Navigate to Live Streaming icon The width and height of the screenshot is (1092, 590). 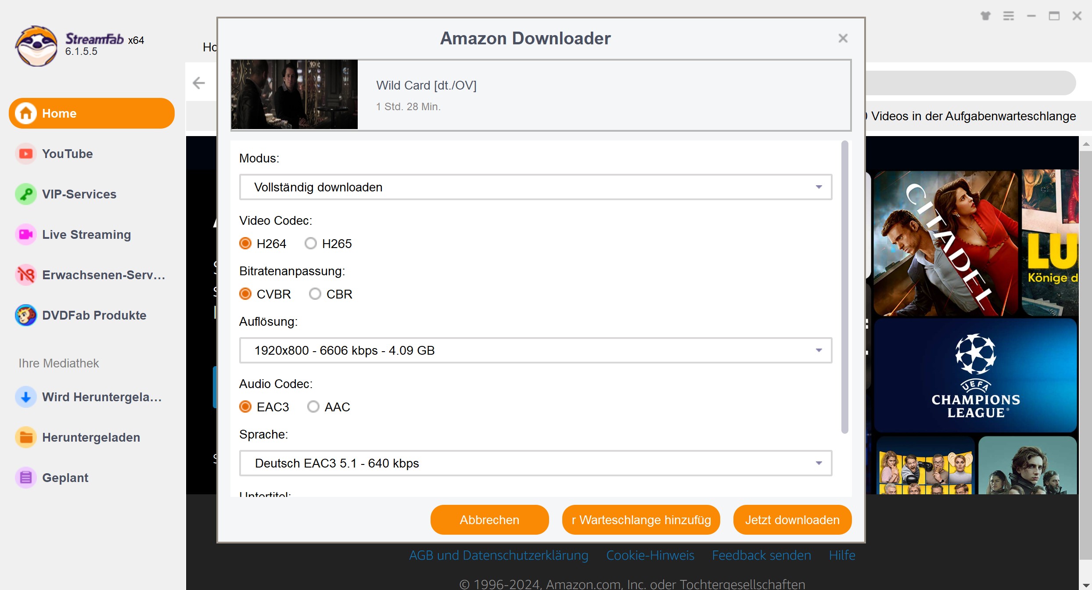click(25, 234)
